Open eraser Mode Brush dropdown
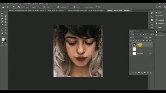 [28, 7]
